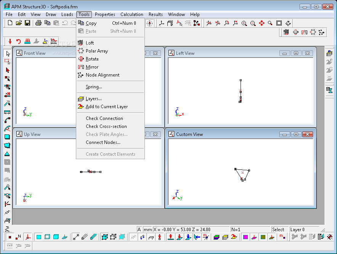Click the magenta square icon in bottom toolbar
Screen dimensions: 337x254
[245, 237]
